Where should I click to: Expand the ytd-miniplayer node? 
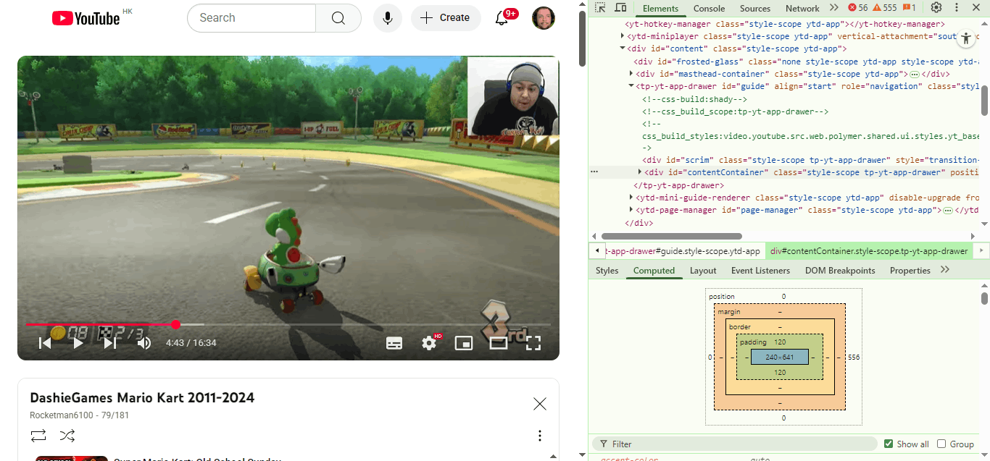point(623,36)
